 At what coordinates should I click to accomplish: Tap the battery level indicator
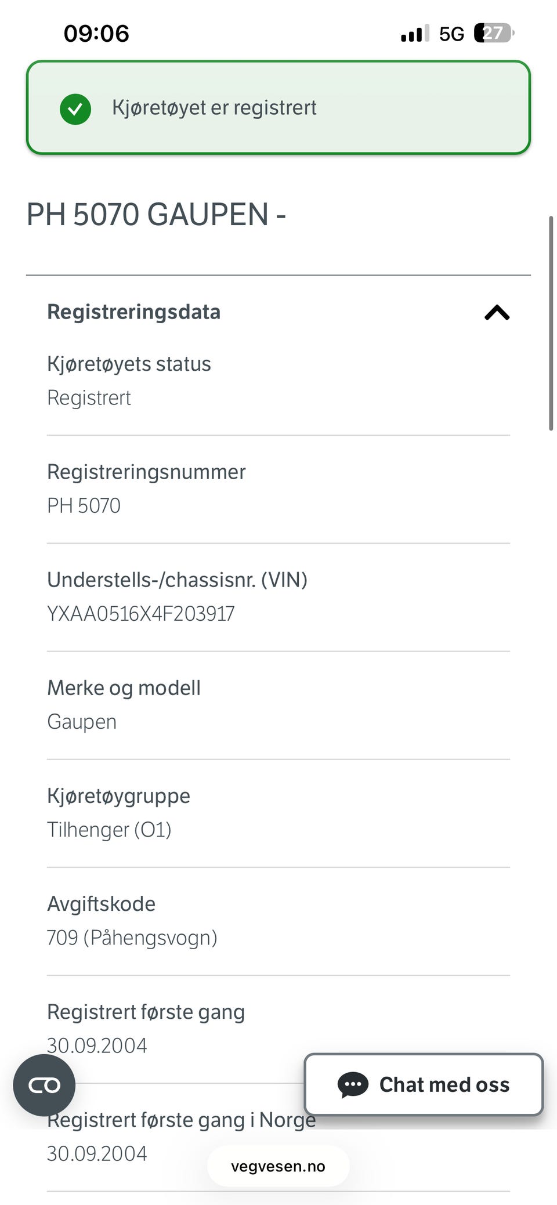(494, 33)
